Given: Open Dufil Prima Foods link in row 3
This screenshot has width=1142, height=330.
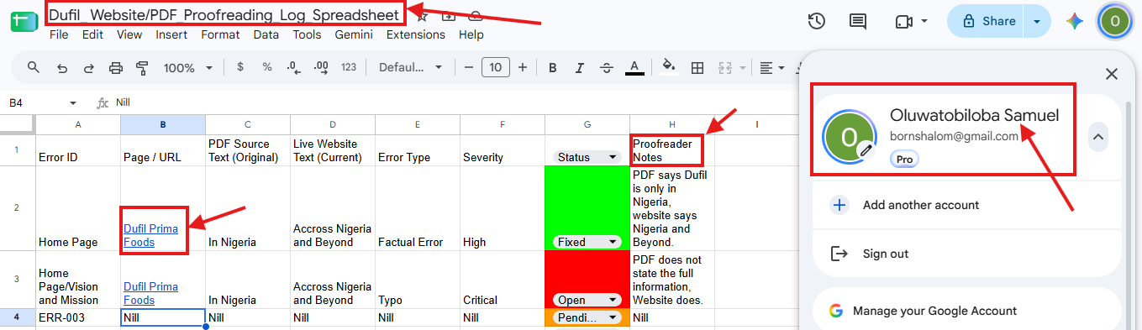Looking at the screenshot, I should tap(150, 293).
